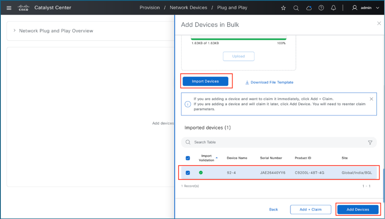Toggle the select-all header checkbox

click(188, 158)
